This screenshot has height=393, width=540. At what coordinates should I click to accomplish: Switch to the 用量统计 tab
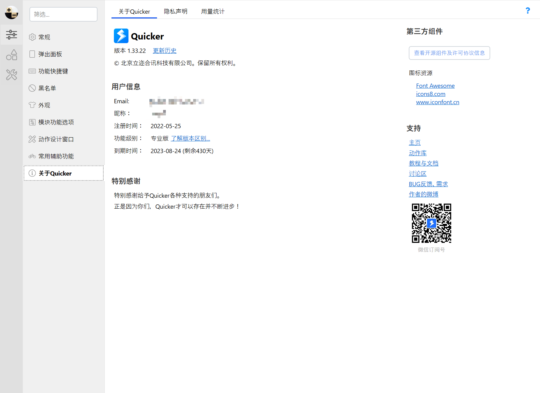click(213, 12)
